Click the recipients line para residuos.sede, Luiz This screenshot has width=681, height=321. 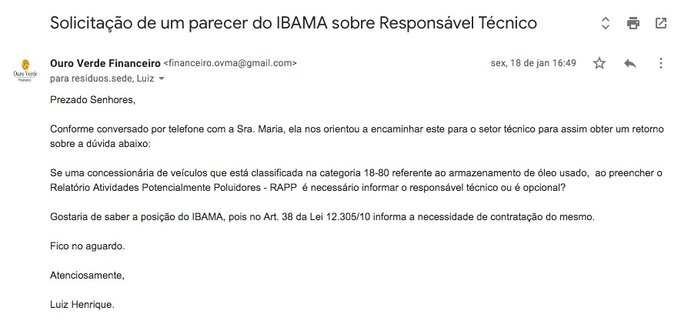coord(102,79)
